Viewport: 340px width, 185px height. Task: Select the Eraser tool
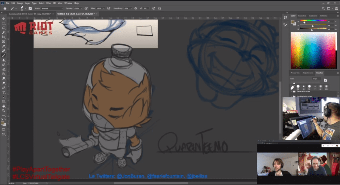4,69
